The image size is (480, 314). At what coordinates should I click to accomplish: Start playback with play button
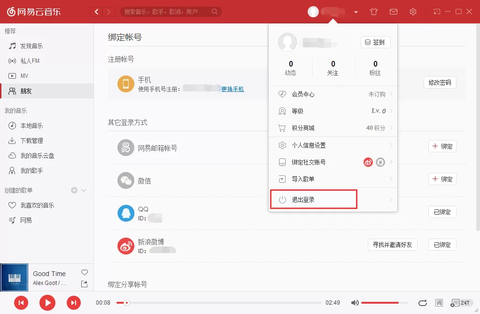tap(47, 303)
